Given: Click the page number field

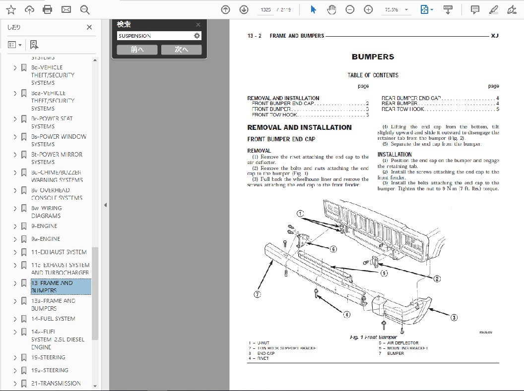Looking at the screenshot, I should (x=265, y=10).
